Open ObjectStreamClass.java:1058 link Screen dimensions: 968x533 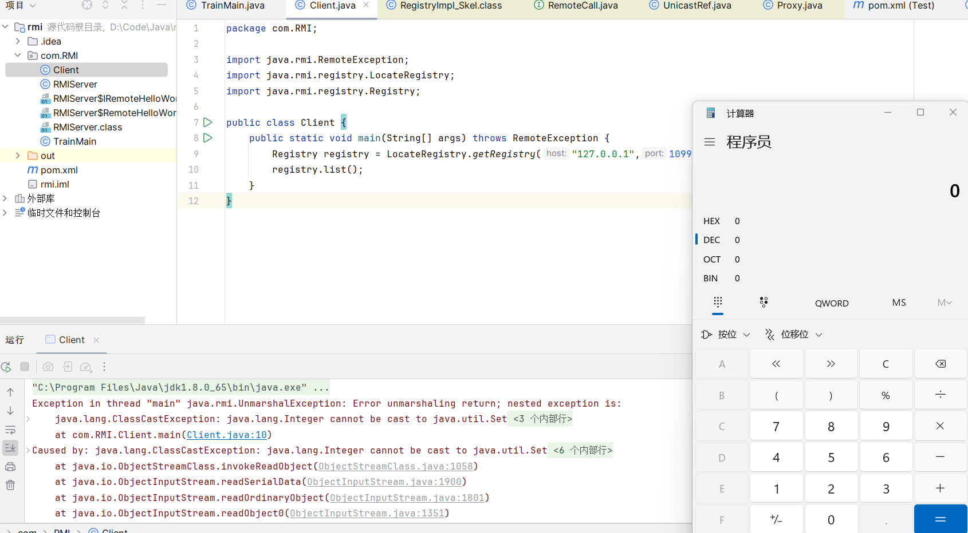396,467
